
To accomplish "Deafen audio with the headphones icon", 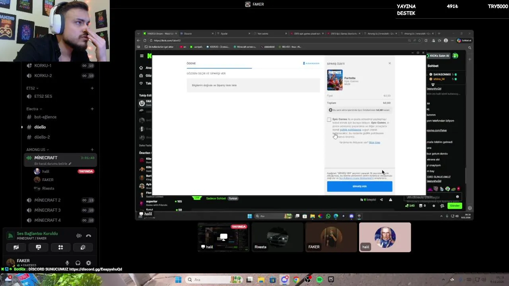I will pos(78,263).
